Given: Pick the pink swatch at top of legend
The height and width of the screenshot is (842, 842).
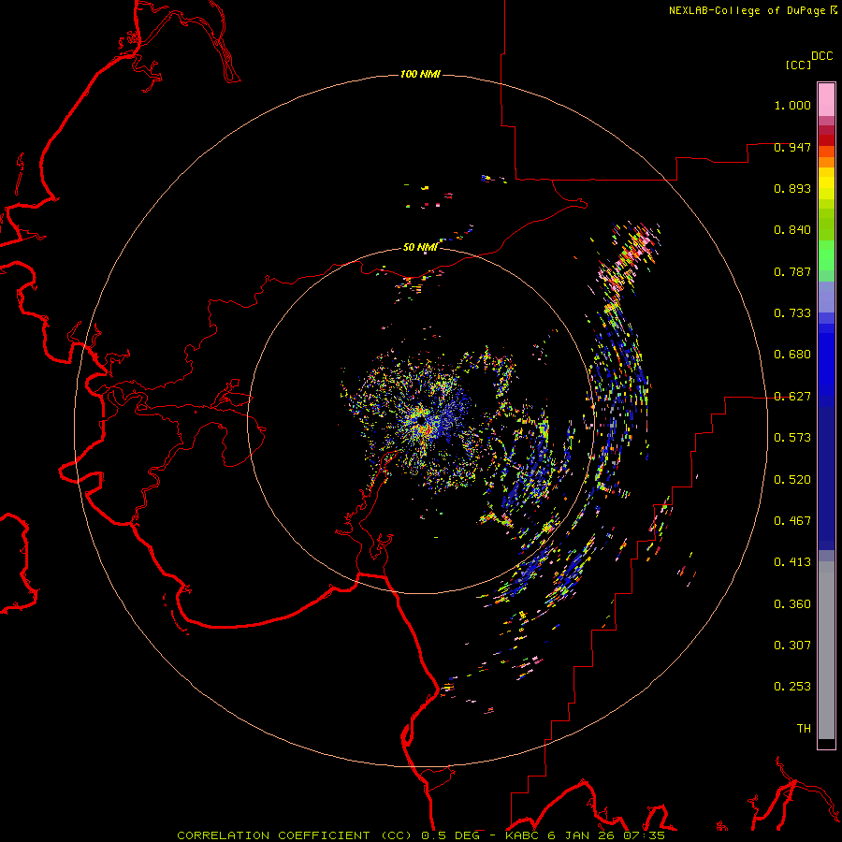Looking at the screenshot, I should tap(826, 99).
